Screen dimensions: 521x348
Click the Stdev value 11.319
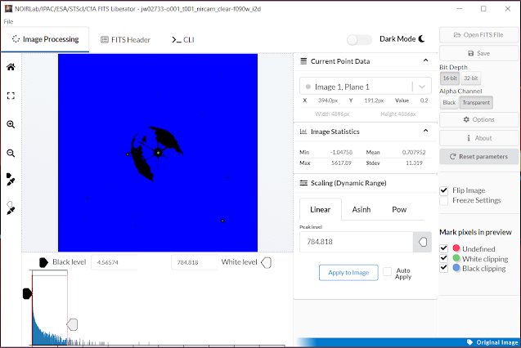414,163
